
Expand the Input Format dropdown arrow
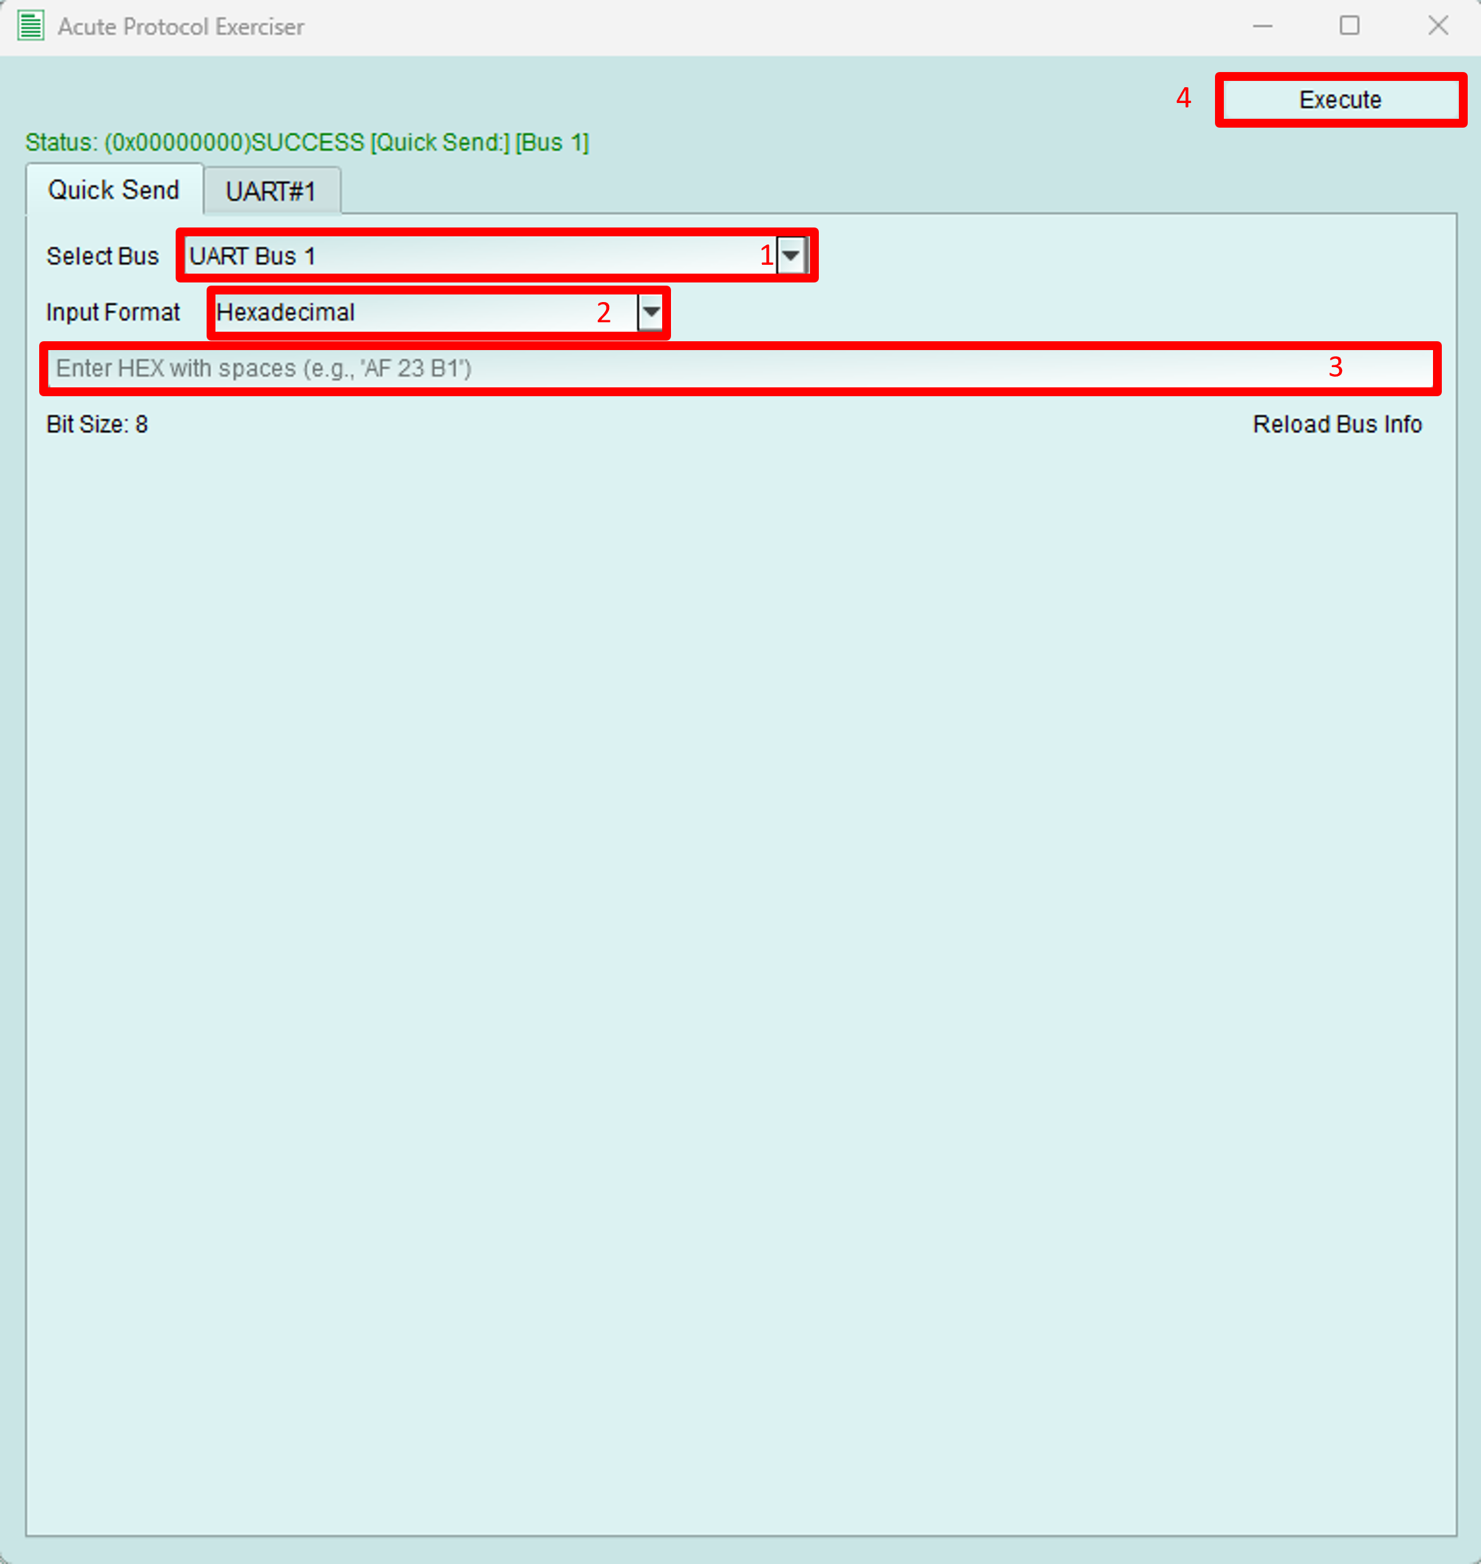pyautogui.click(x=651, y=313)
